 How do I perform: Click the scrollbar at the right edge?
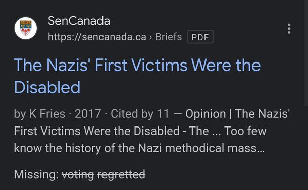(x=306, y=53)
